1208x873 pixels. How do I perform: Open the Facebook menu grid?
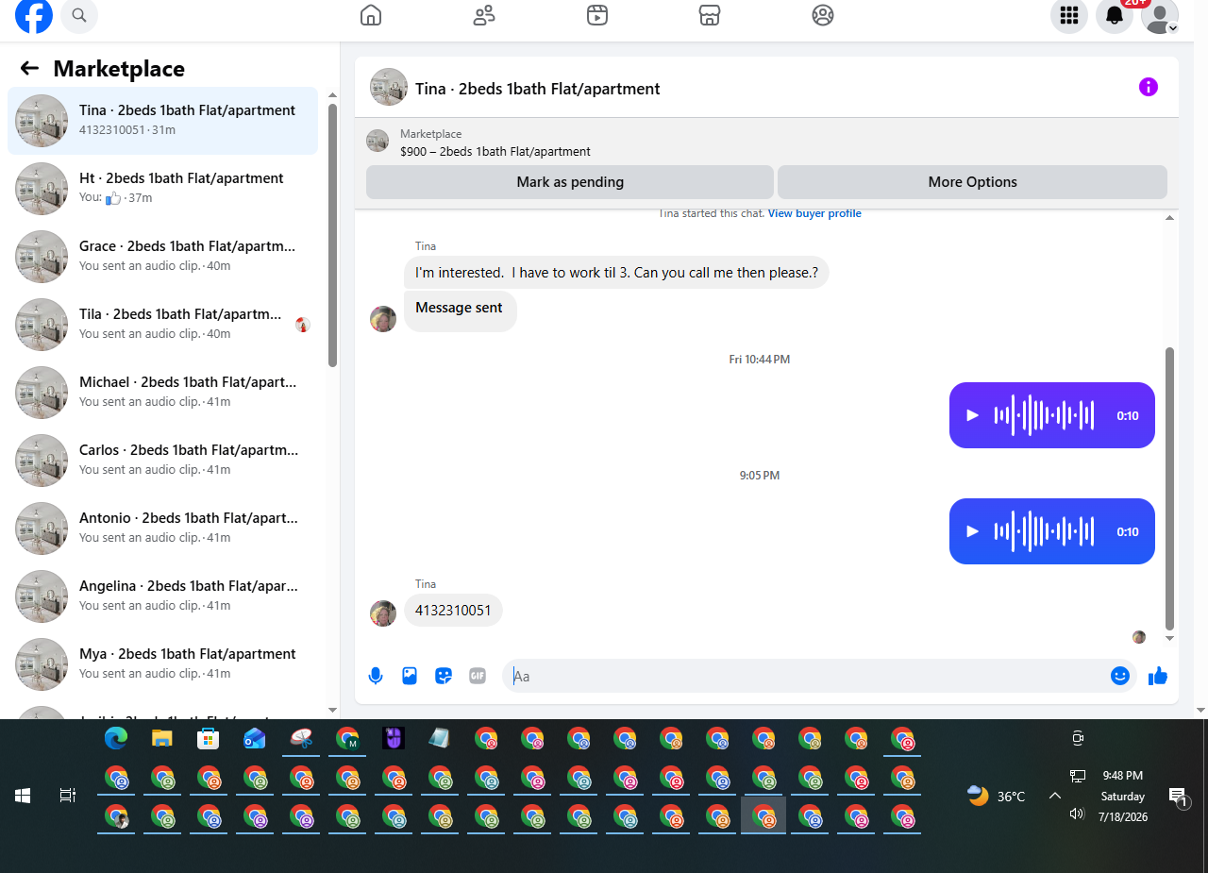click(x=1069, y=15)
